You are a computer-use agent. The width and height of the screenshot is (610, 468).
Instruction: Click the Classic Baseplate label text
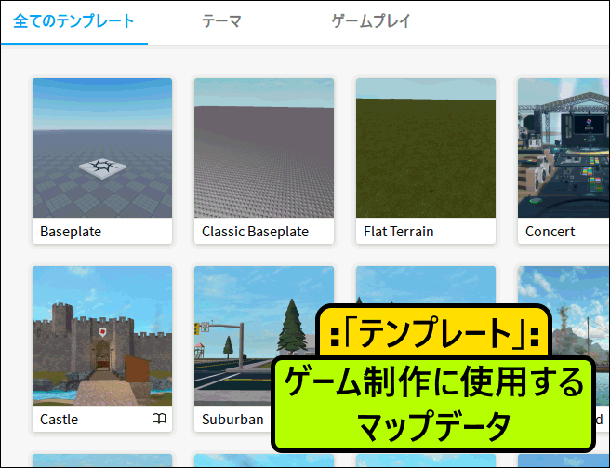click(x=255, y=232)
